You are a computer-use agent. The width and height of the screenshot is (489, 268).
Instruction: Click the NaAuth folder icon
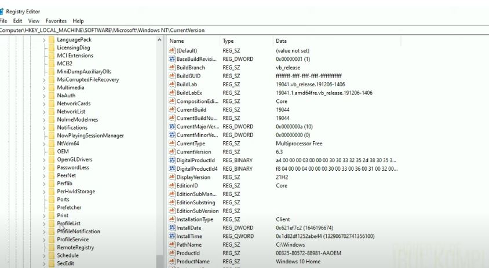click(x=52, y=96)
